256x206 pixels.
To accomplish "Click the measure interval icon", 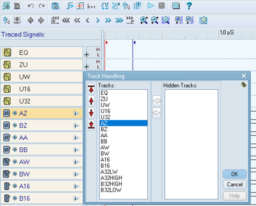I will pyautogui.click(x=91, y=6).
